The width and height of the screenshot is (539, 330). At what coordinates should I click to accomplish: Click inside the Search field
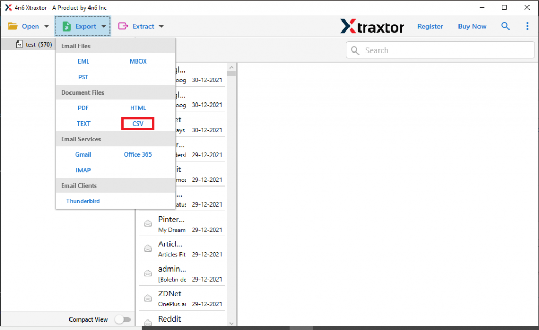440,50
